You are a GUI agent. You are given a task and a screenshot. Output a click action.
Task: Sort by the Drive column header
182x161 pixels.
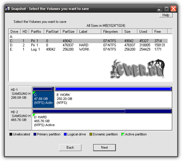tap(15, 32)
